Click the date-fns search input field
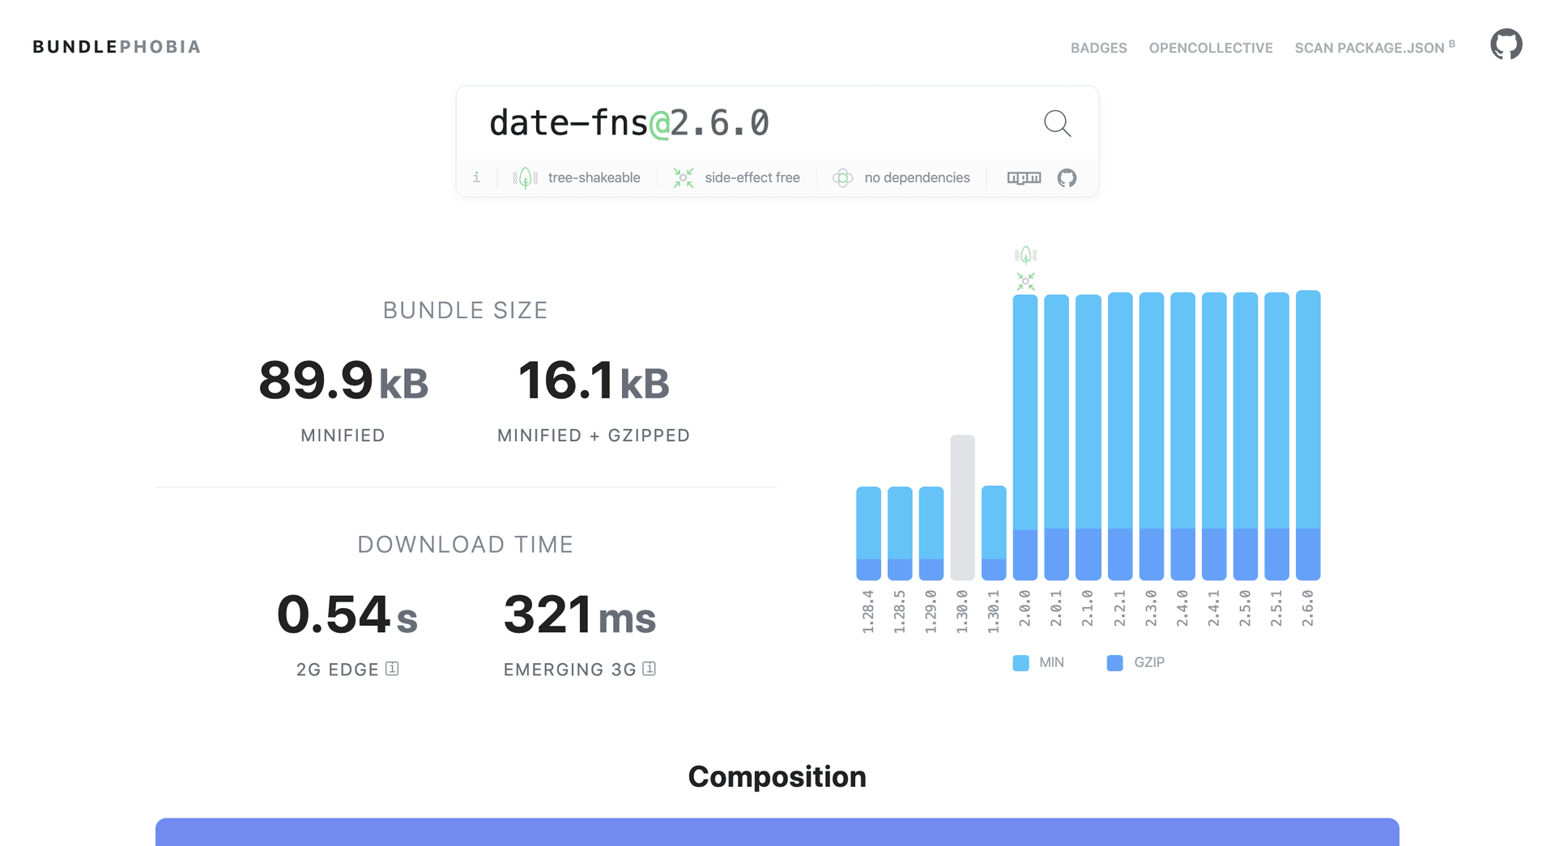1555x846 pixels. click(x=729, y=123)
